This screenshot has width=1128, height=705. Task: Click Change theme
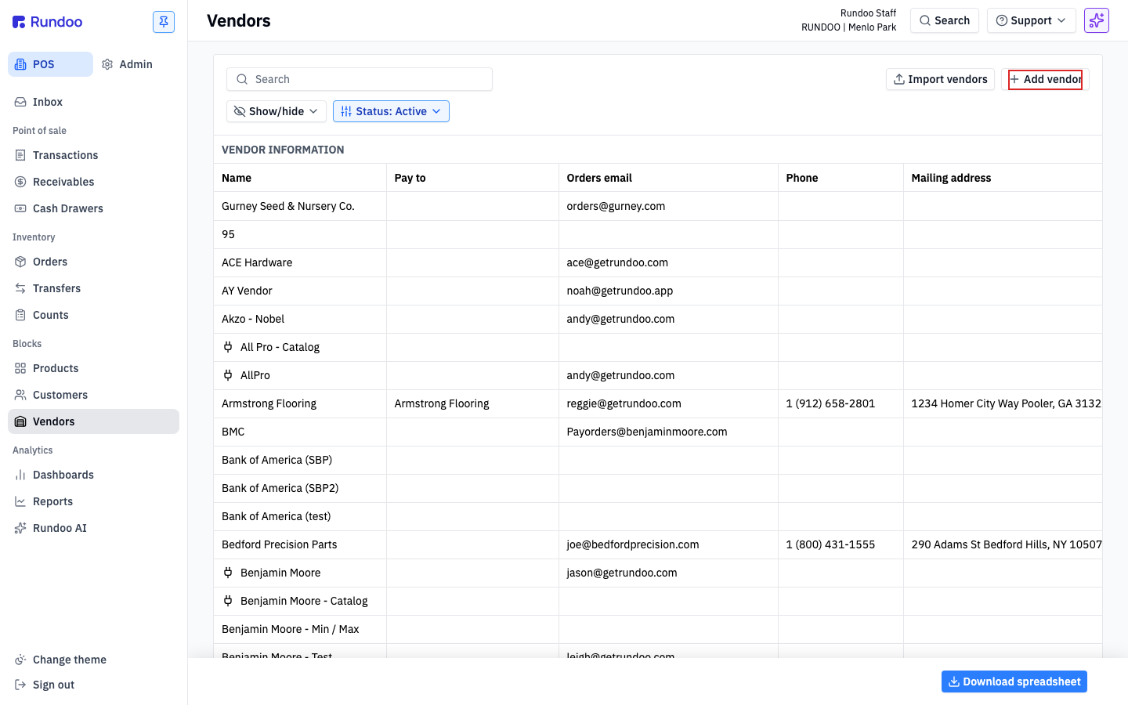(93, 660)
